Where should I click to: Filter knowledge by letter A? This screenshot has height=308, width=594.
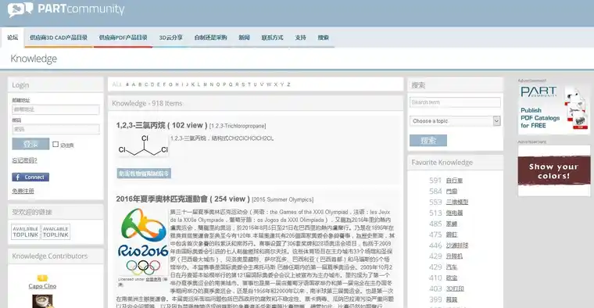pyautogui.click(x=134, y=84)
